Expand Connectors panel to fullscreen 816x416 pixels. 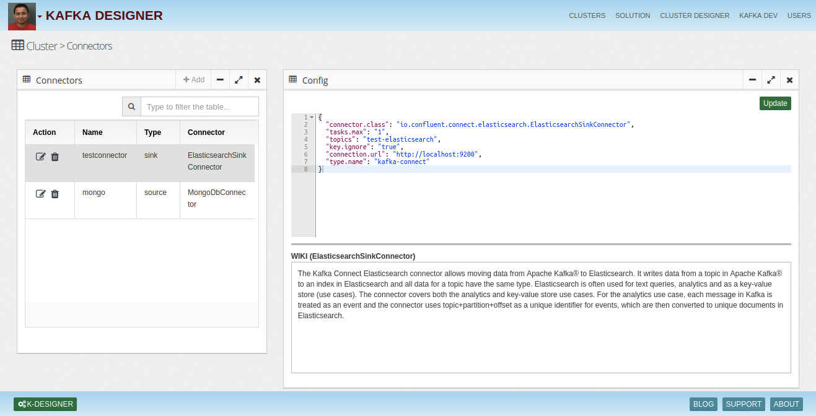[239, 80]
